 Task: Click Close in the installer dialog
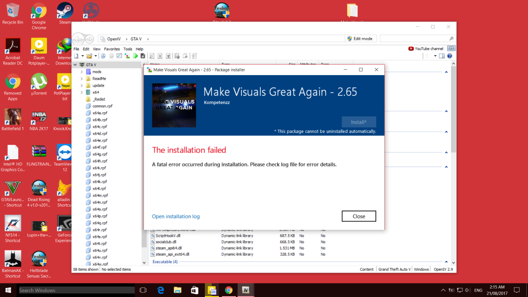click(x=359, y=216)
